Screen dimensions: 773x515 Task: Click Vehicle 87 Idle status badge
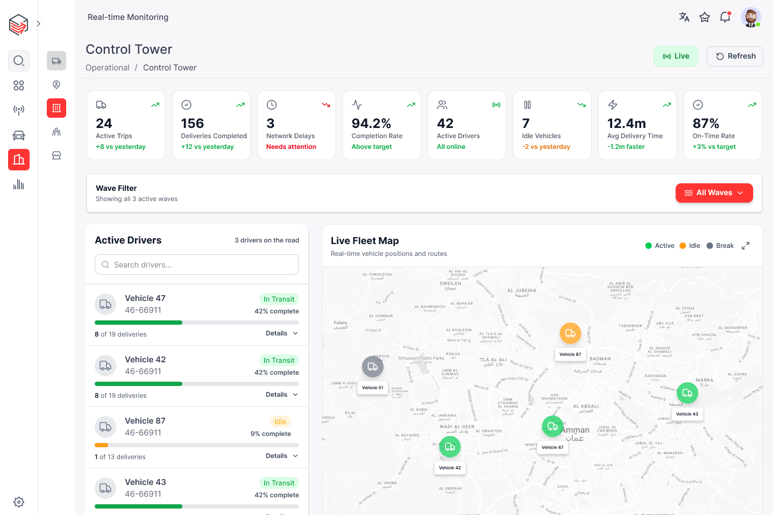coord(280,422)
